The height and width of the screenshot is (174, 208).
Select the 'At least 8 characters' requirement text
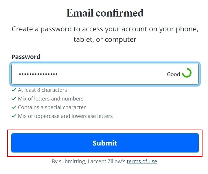[43, 90]
